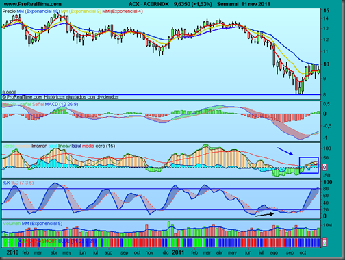This screenshot has width=345, height=260.
Task: Click the red-boxed 0 value marker on oscillator axis
Action: coord(324,167)
